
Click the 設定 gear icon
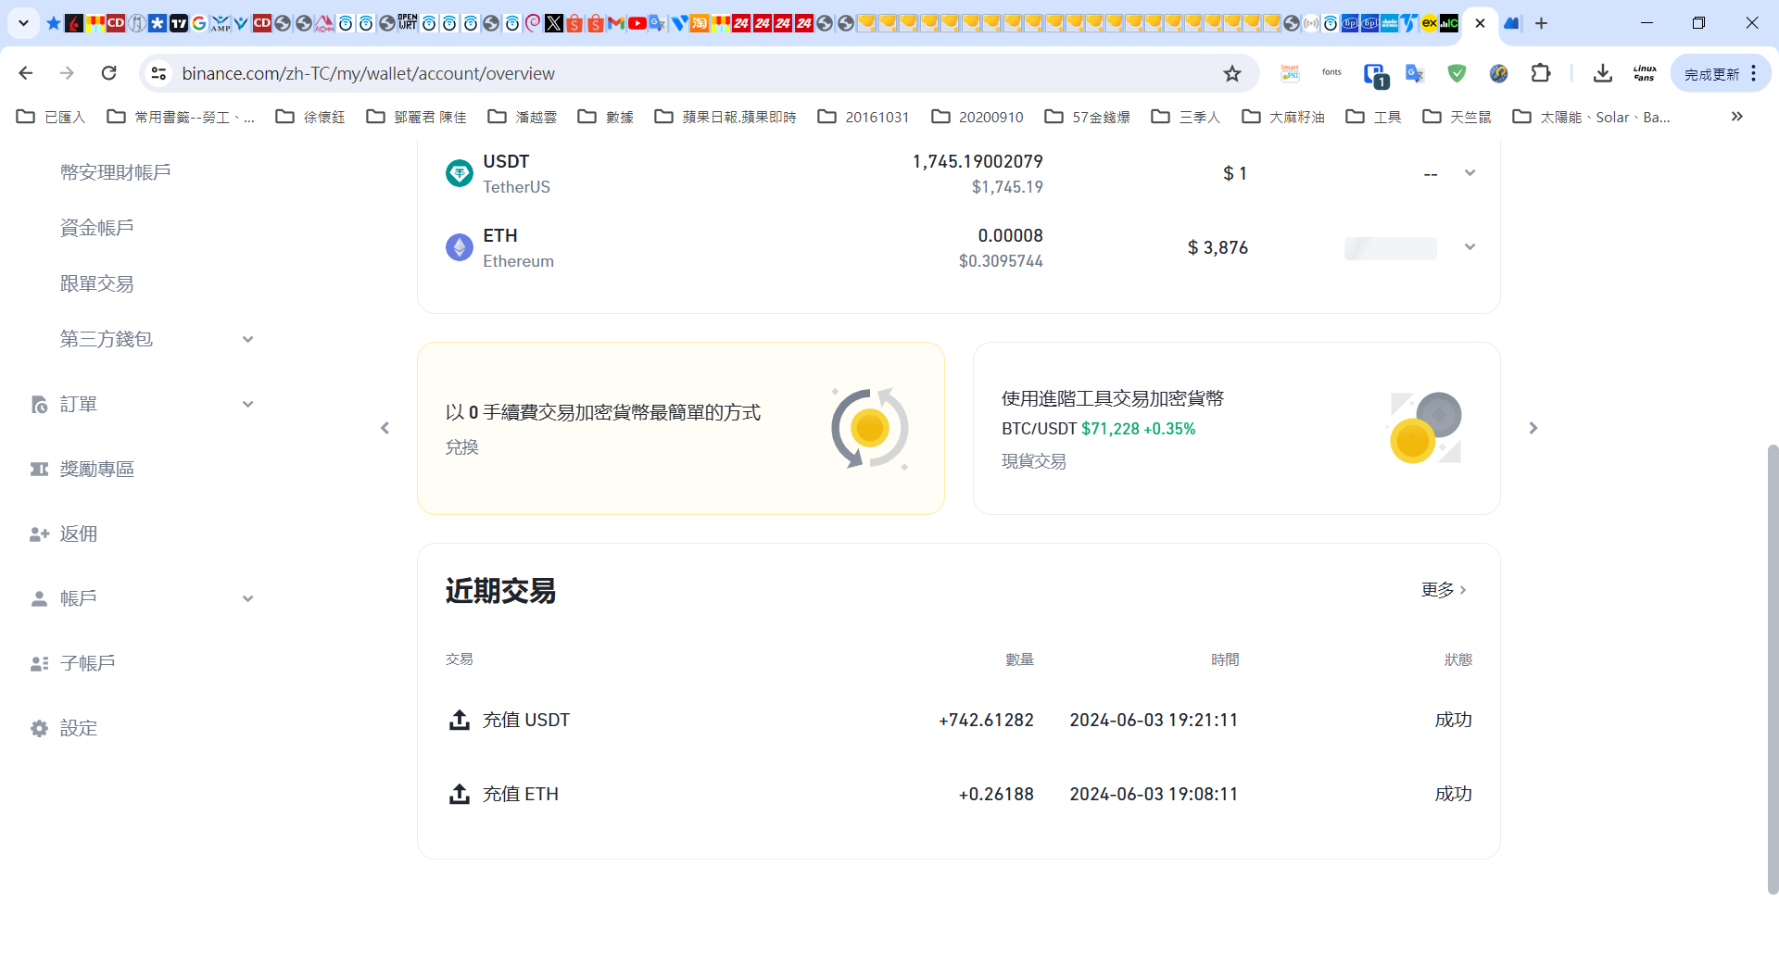point(39,729)
